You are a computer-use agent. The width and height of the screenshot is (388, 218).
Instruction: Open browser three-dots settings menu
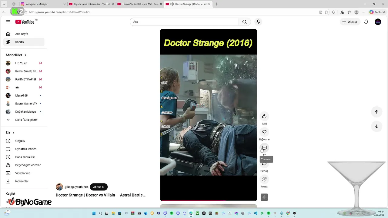tap(364, 12)
